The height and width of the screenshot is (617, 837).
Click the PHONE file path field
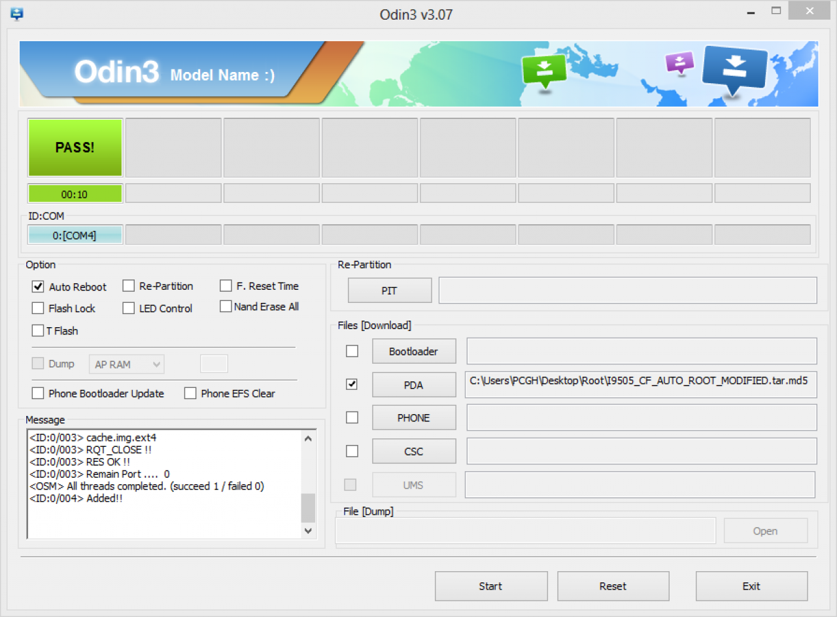641,417
